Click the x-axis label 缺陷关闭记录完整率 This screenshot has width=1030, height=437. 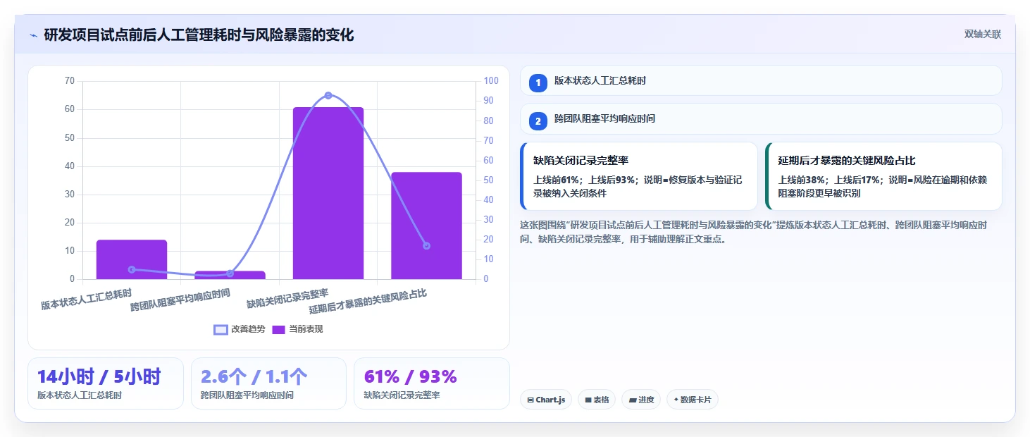coord(287,299)
